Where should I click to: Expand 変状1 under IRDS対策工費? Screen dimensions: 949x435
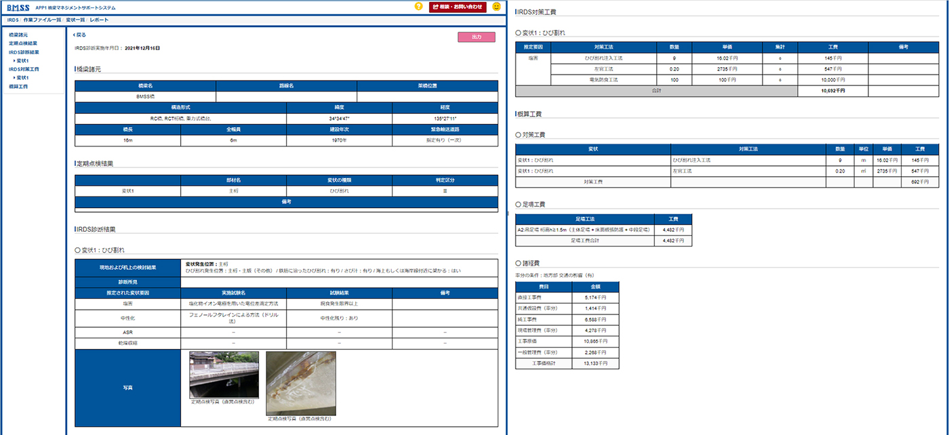[x=22, y=78]
